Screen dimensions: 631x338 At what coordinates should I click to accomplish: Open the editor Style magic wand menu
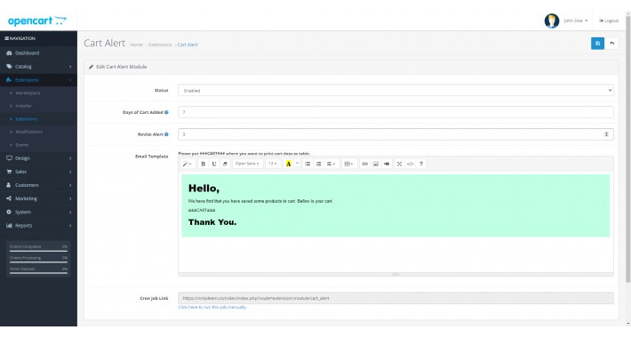(x=188, y=164)
